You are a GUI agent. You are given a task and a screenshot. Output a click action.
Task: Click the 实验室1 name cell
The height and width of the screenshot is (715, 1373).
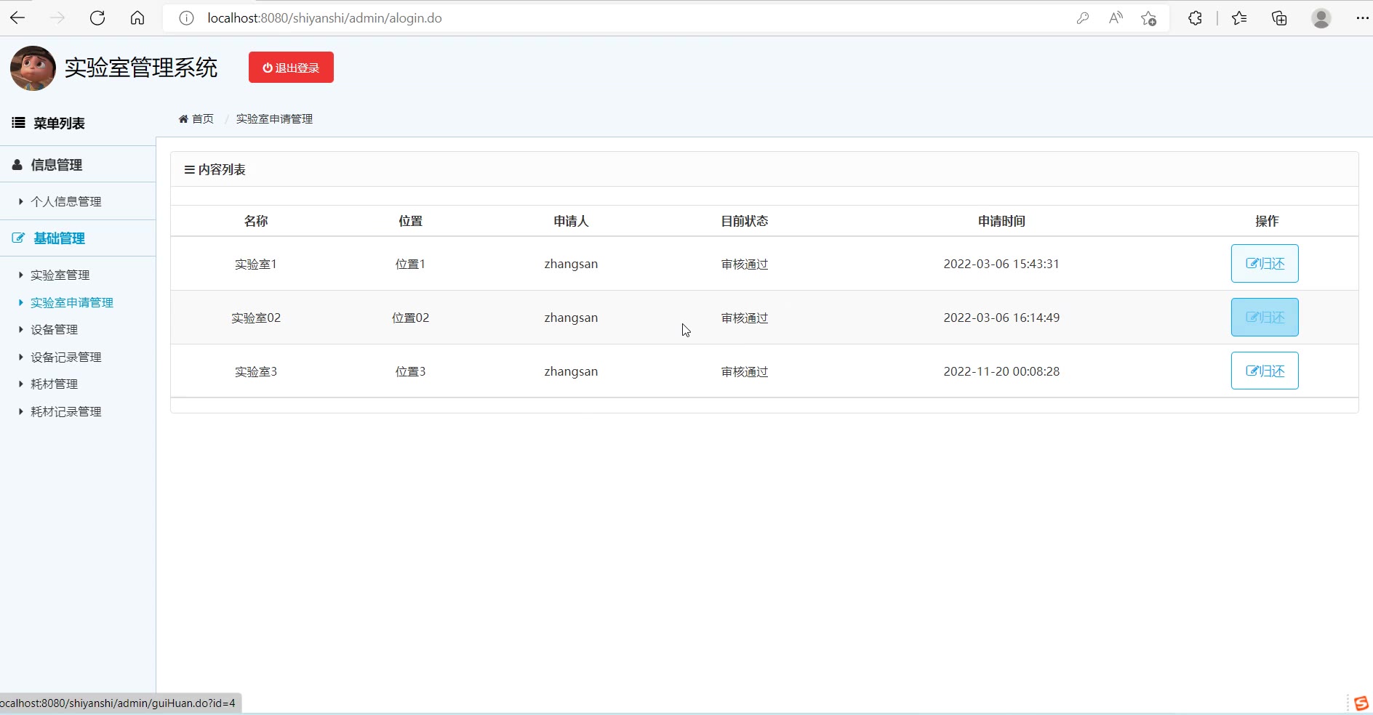pyautogui.click(x=256, y=264)
